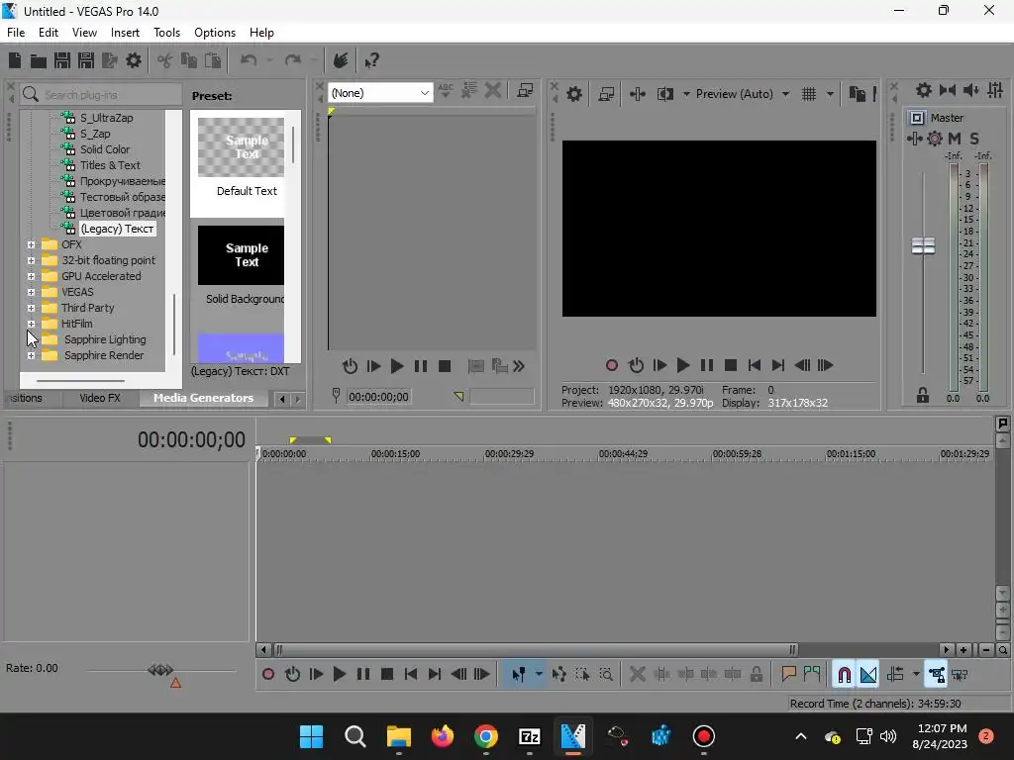Open Video Preview Properties gear icon
Screen dimensions: 1014x760
point(573,94)
